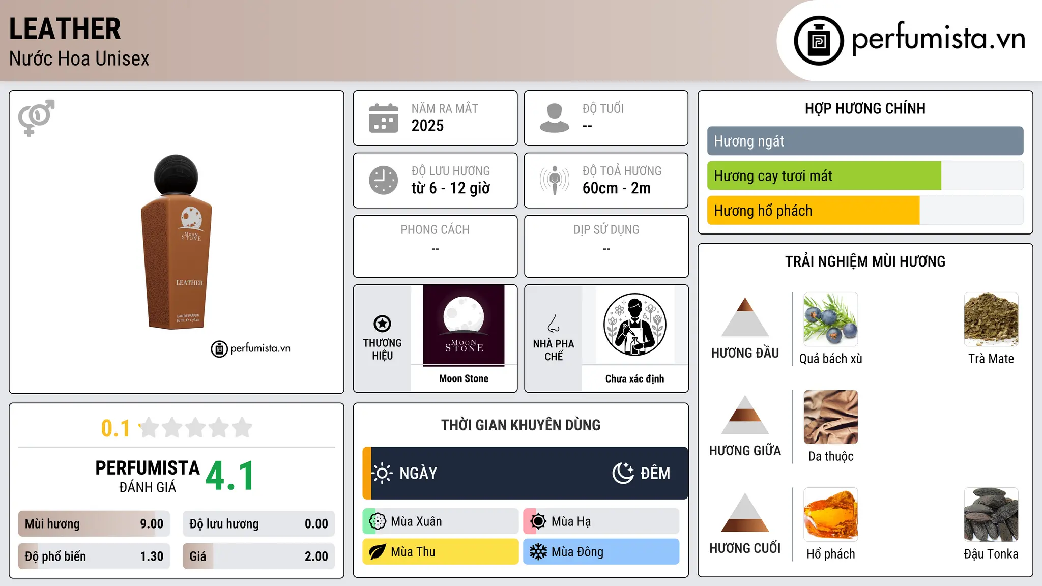Click the Hổ phách note label
This screenshot has width=1042, height=586.
[x=830, y=554]
